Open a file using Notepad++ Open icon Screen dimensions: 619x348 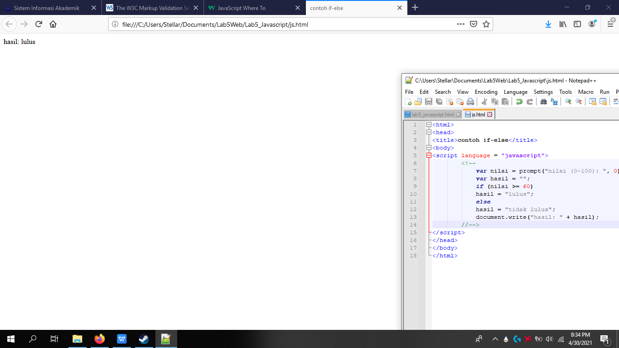(x=417, y=101)
